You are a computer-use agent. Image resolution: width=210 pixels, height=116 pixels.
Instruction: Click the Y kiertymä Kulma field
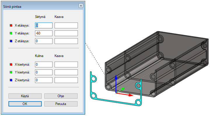[43, 72]
